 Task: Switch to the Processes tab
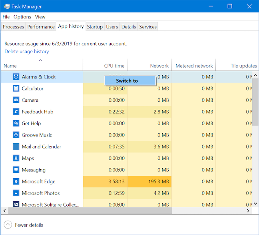point(13,27)
